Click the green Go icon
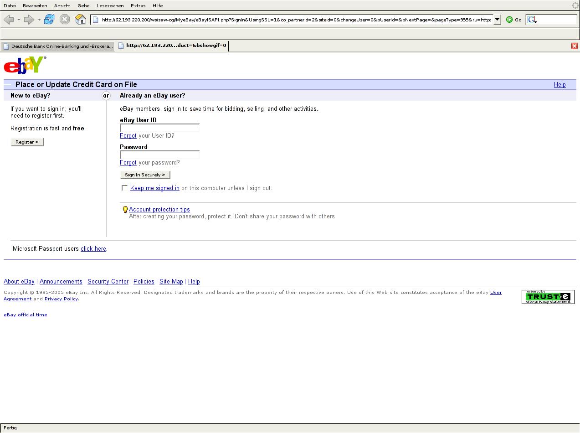Screen dimensions: 580x433 509,20
